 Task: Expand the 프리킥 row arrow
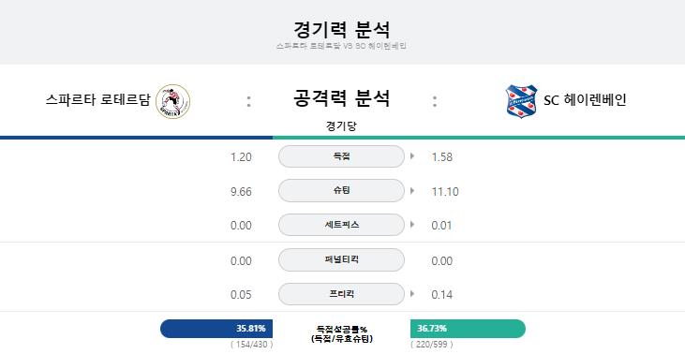[412, 294]
